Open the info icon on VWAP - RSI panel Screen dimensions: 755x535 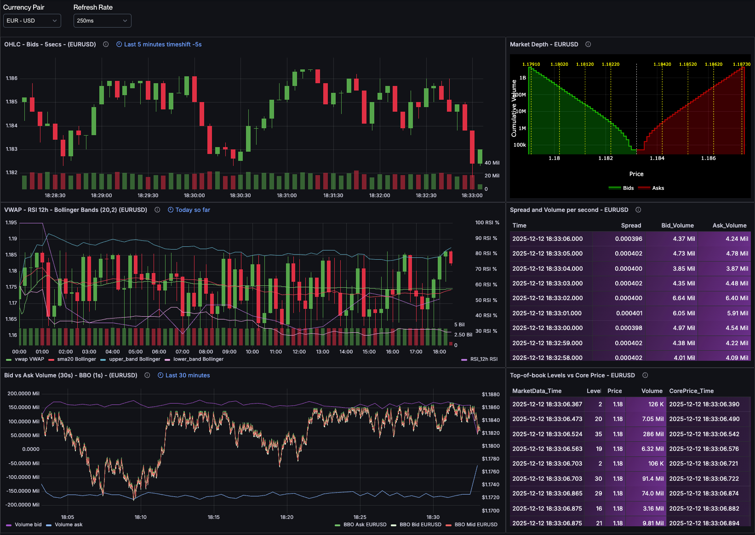(x=157, y=210)
